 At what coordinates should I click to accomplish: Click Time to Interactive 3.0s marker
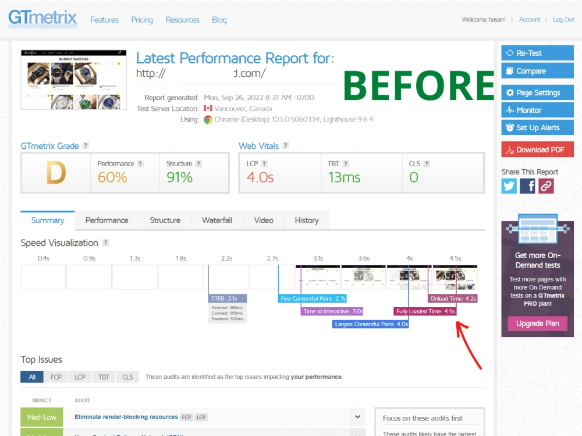pyautogui.click(x=332, y=312)
